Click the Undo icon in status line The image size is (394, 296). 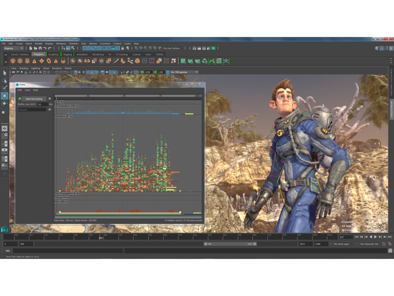[x=45, y=48]
